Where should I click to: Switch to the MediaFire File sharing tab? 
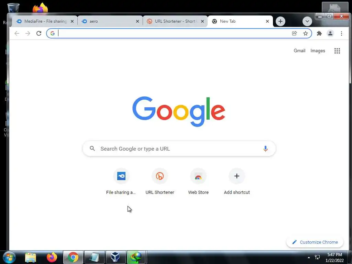(45, 21)
